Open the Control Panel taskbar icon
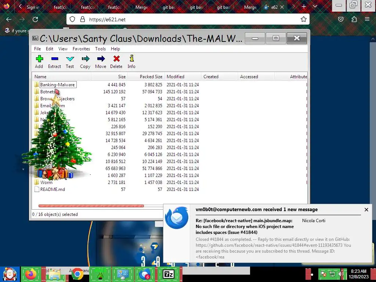The image size is (376, 282). point(123,274)
